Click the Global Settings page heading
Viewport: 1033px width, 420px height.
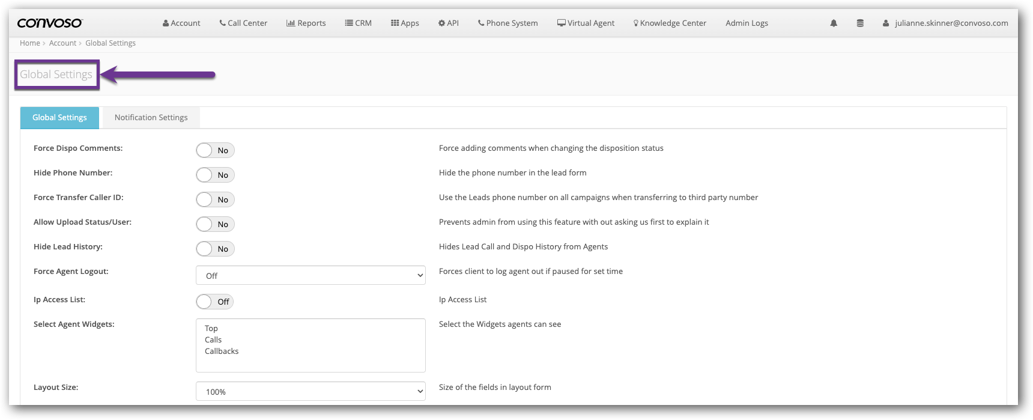[56, 75]
